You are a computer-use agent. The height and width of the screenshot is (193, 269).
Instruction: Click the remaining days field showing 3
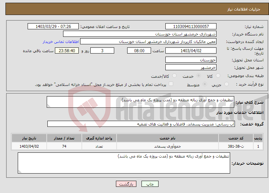tap(102, 50)
